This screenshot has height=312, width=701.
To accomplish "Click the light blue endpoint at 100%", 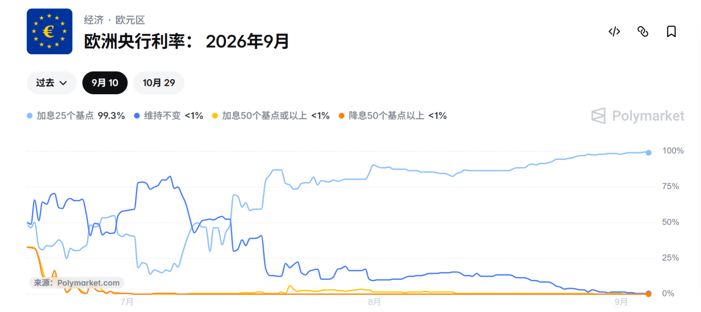I will pos(648,152).
